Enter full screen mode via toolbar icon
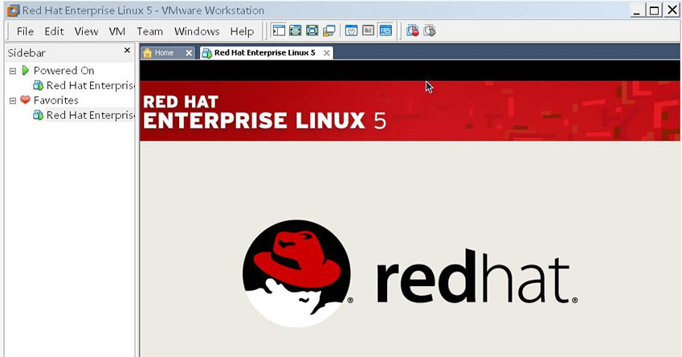Screen dimensions: 682x357 click(312, 31)
